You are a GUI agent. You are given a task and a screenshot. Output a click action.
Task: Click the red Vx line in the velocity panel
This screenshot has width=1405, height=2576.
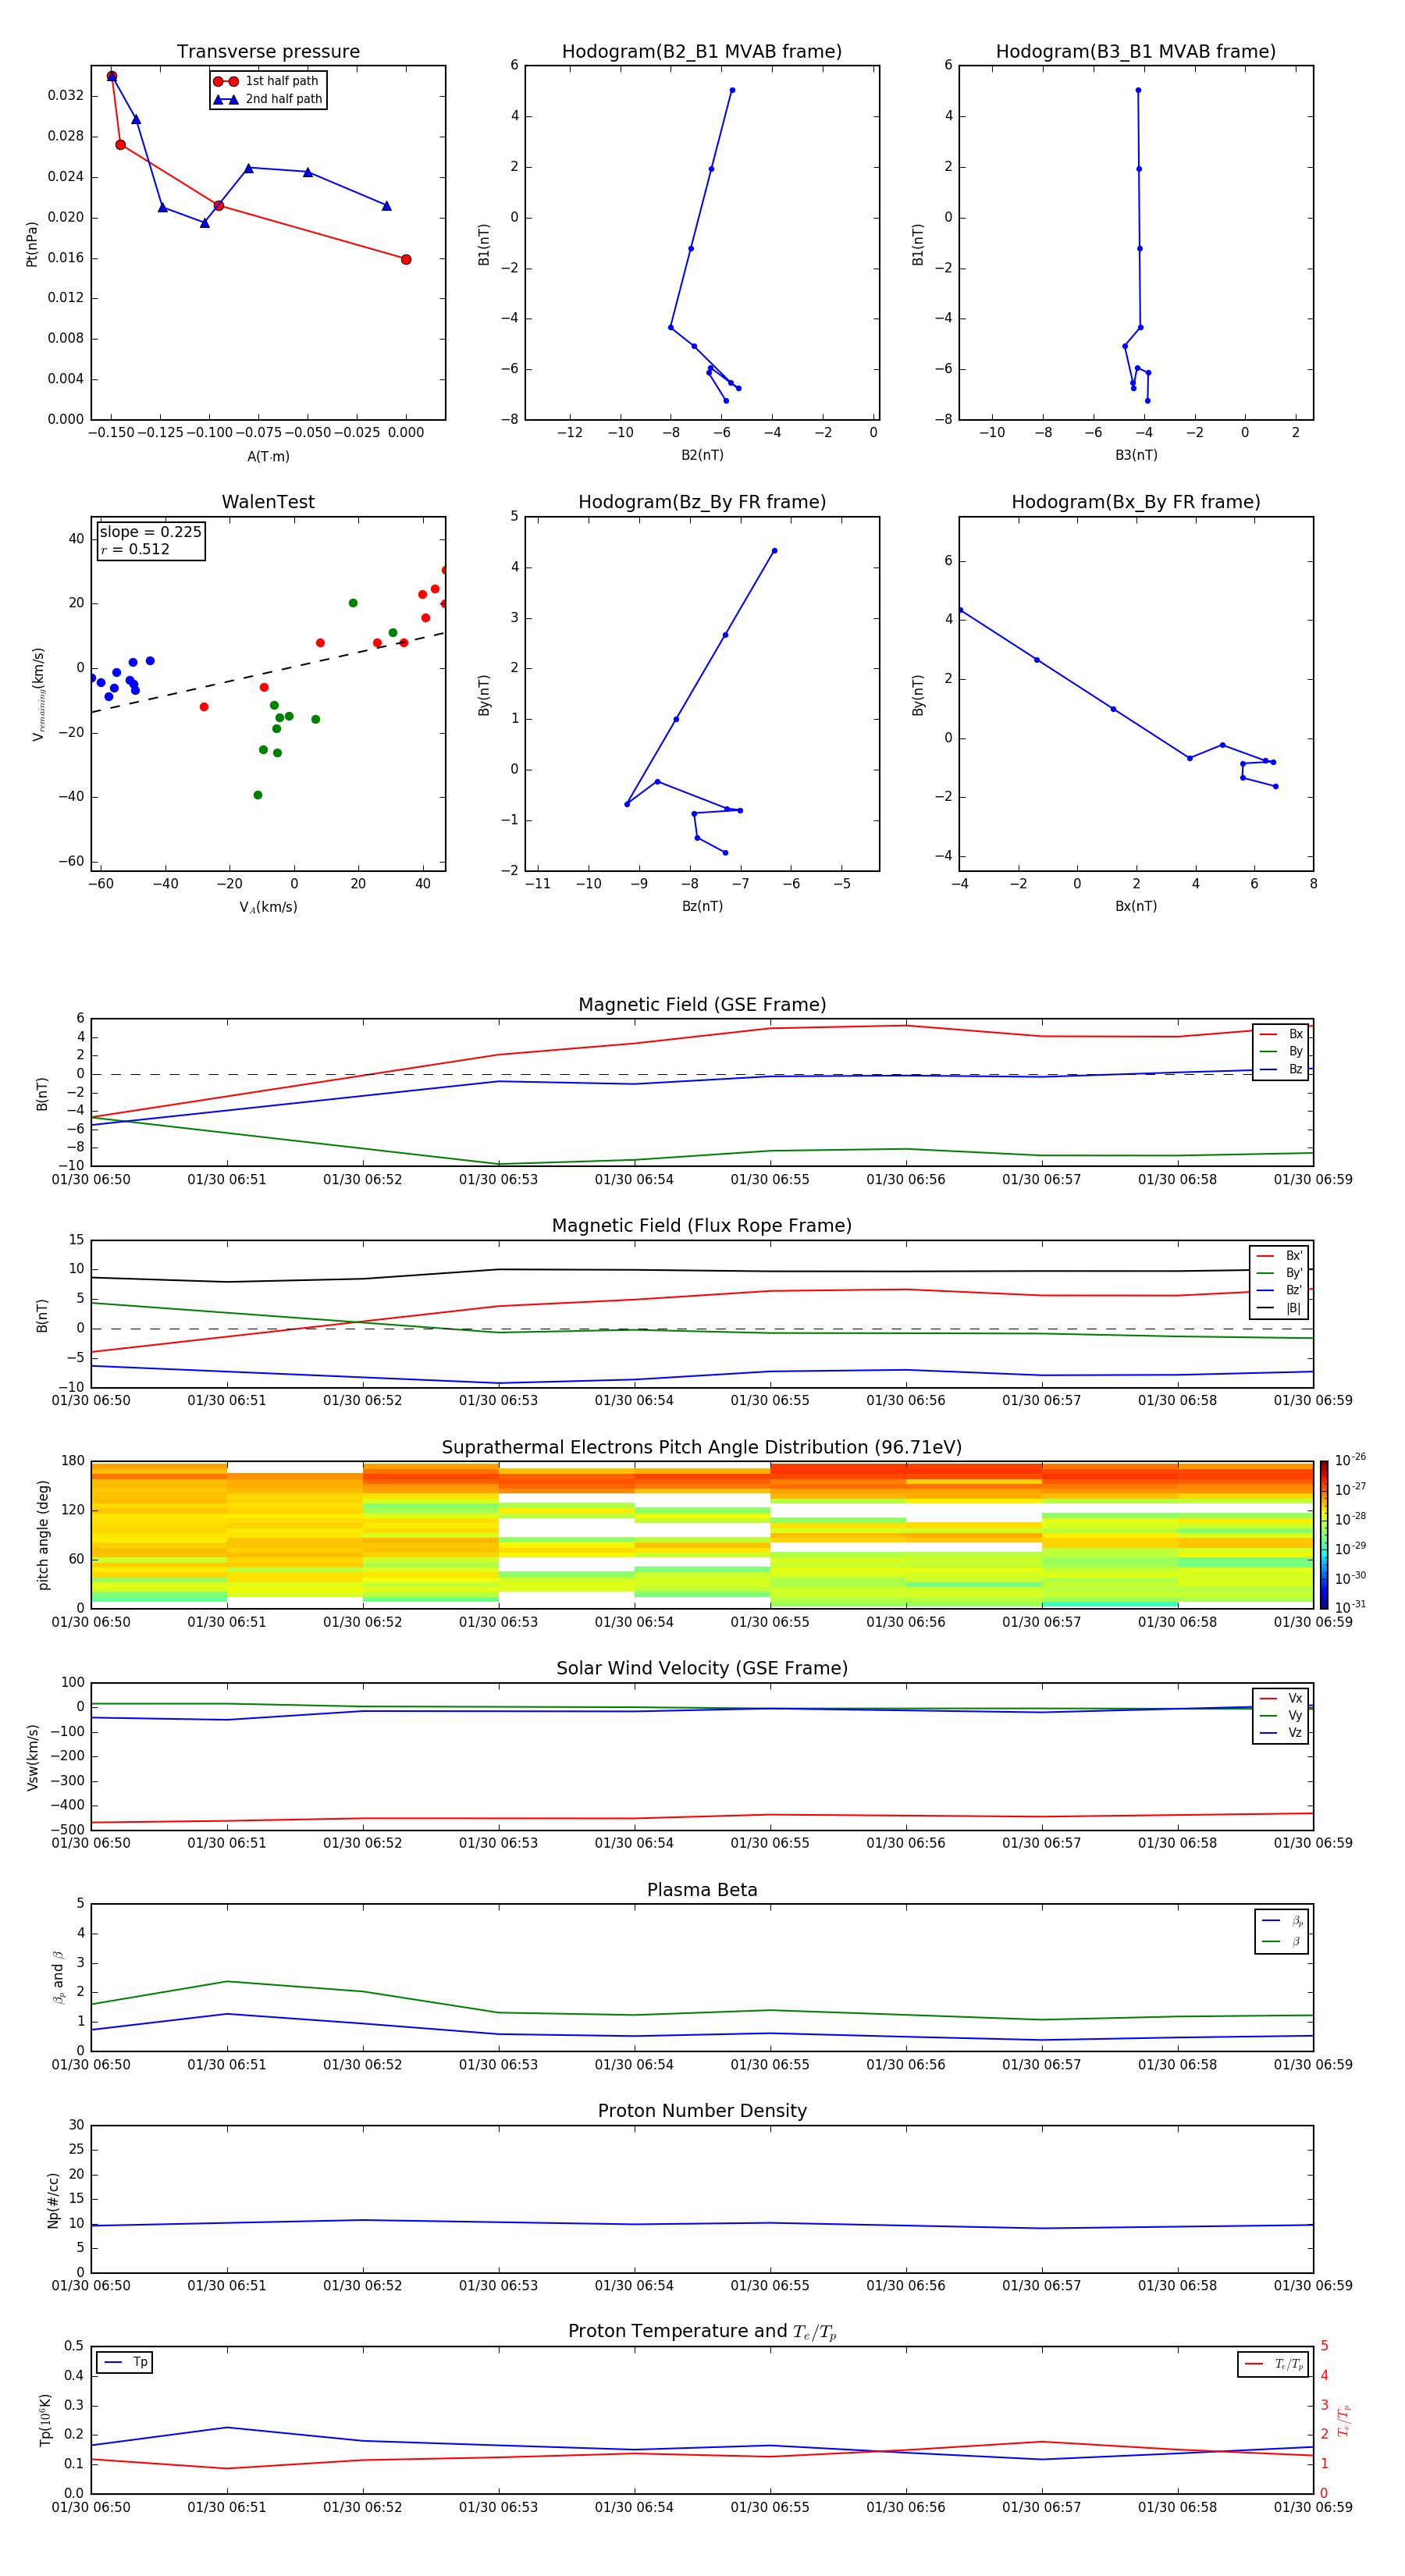click(x=700, y=1817)
